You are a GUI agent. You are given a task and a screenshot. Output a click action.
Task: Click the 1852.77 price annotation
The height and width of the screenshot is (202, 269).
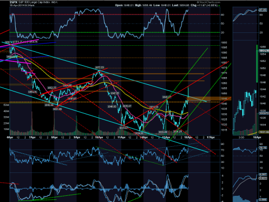pos(52,88)
